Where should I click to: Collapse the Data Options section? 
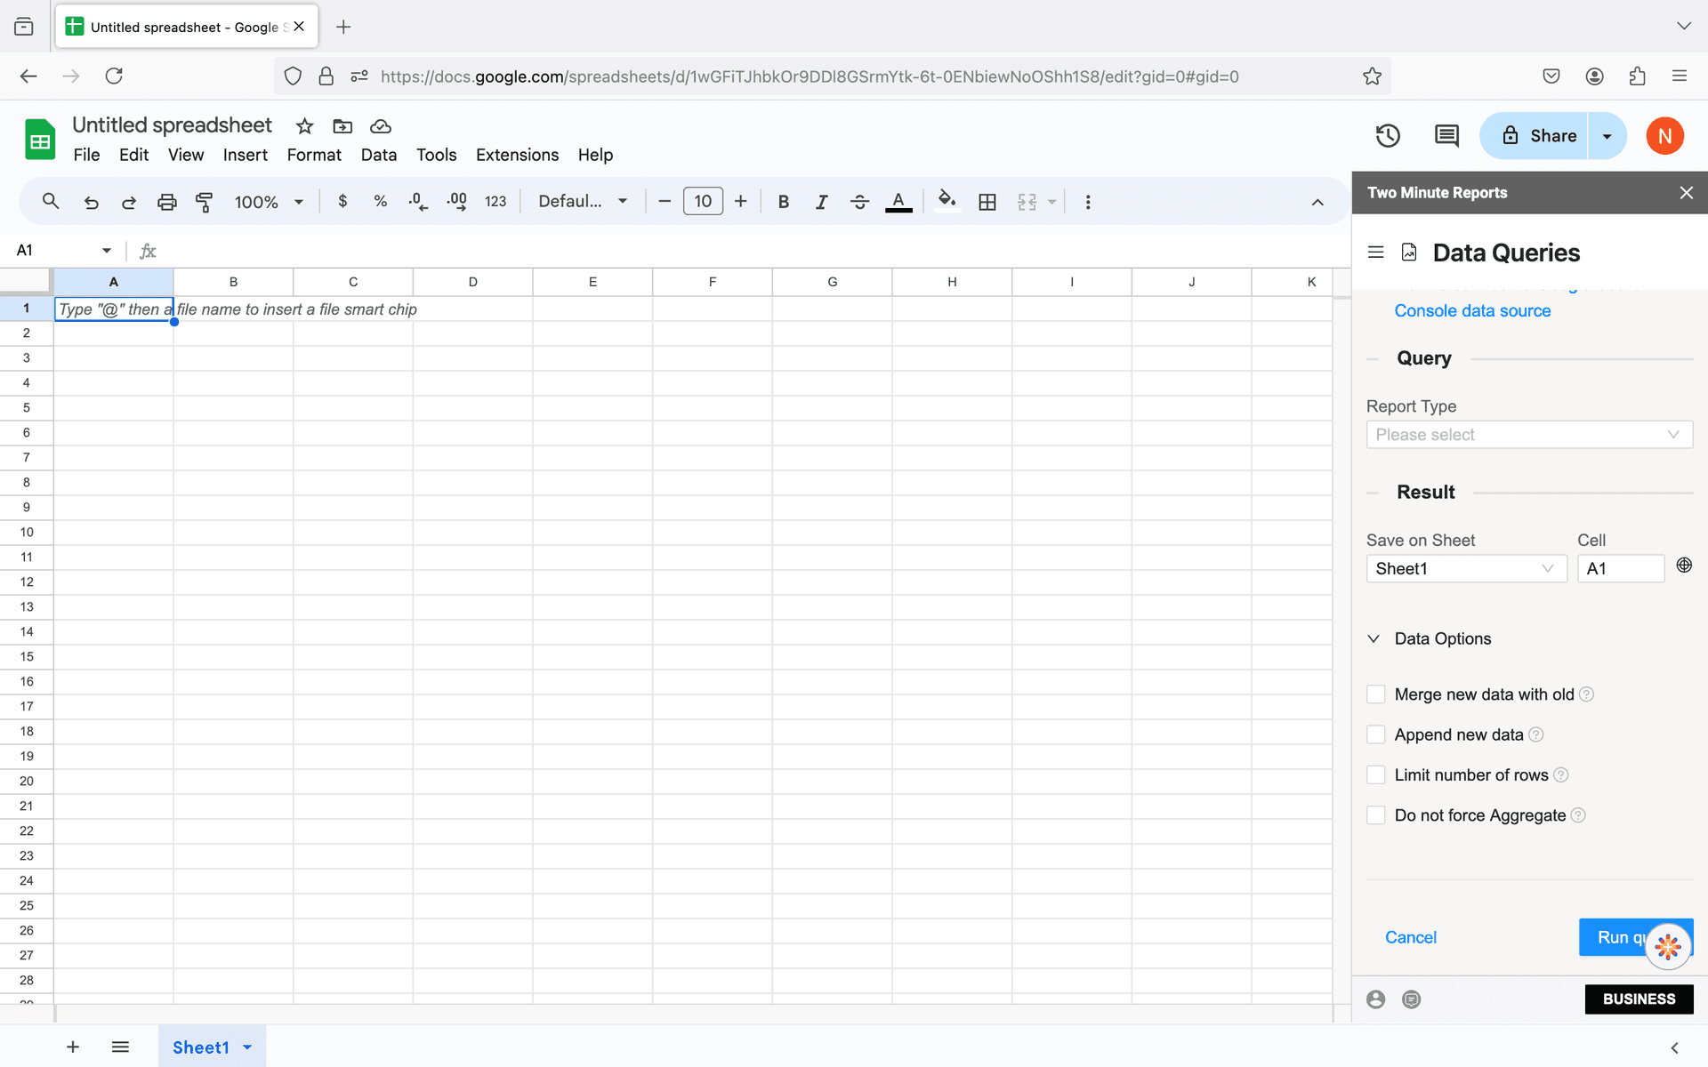tap(1374, 638)
